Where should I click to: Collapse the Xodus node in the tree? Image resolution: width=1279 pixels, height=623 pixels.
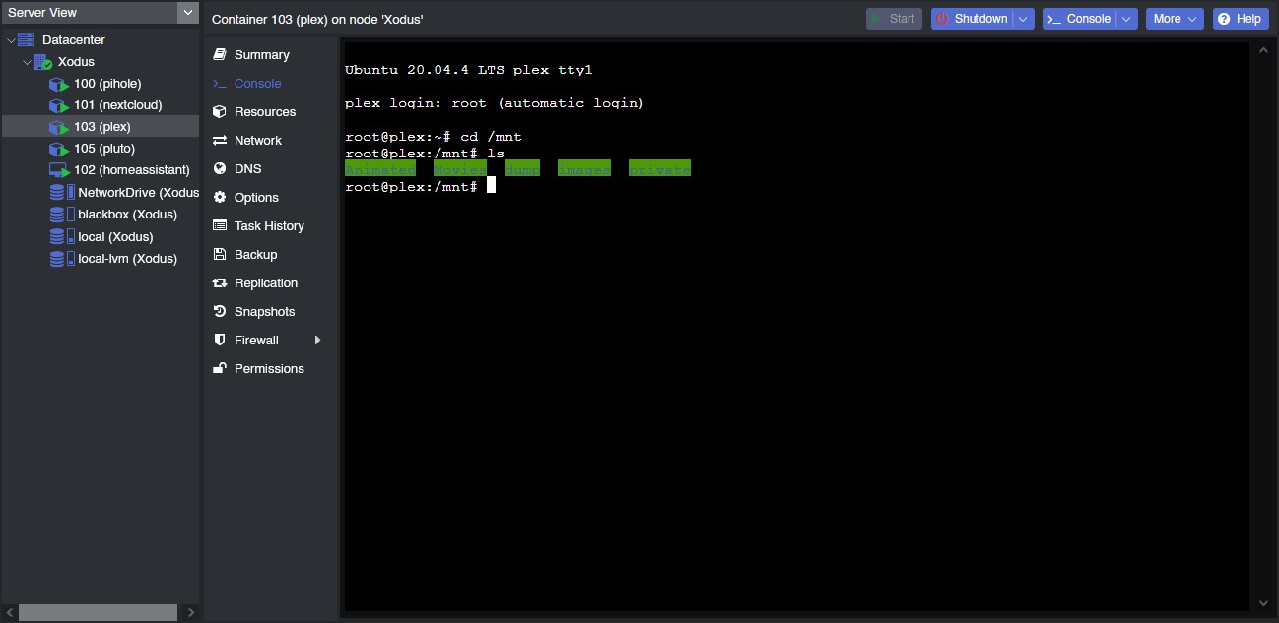(27, 61)
